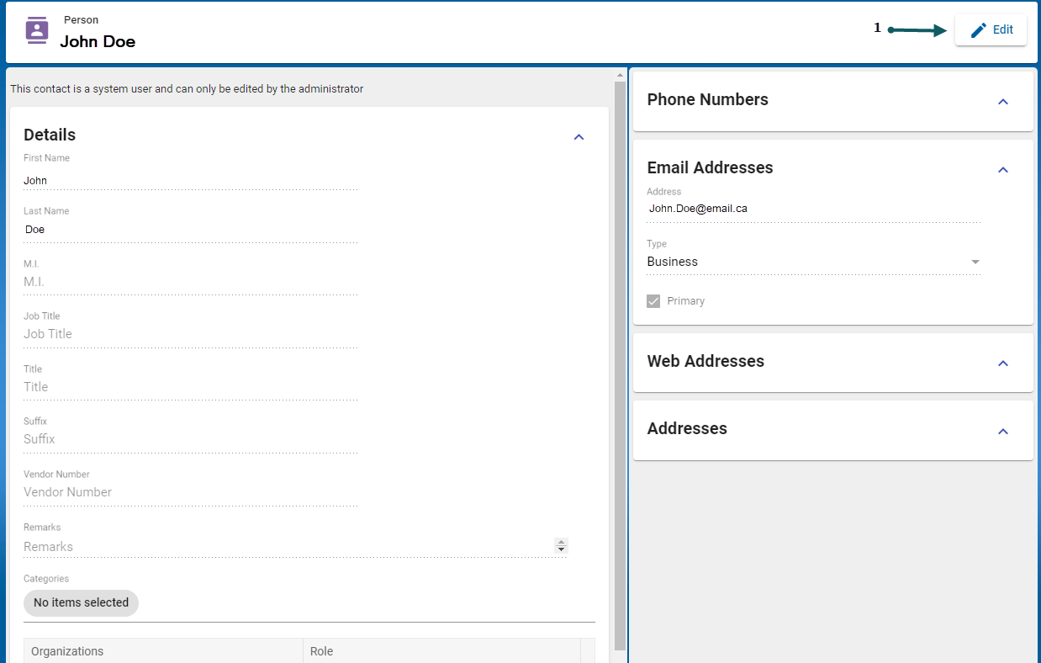Click the Vendor Number field
The width and height of the screenshot is (1041, 663).
190,492
